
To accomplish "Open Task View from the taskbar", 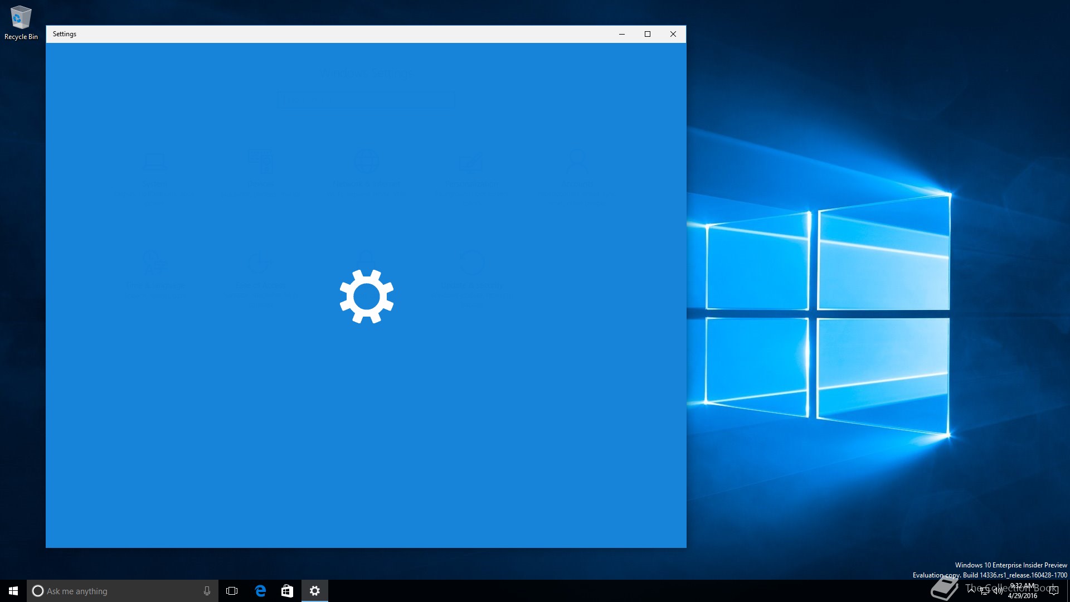I will tap(232, 591).
